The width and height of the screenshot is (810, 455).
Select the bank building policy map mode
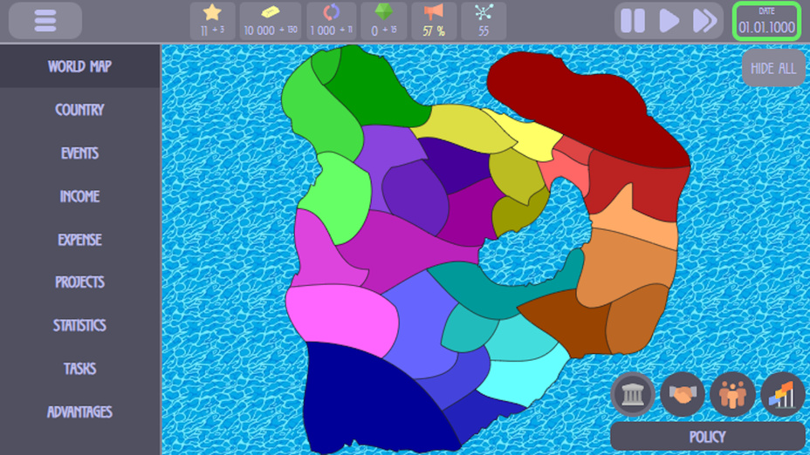633,395
